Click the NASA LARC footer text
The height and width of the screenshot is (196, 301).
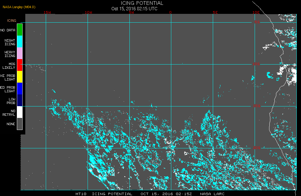[x=212, y=194]
